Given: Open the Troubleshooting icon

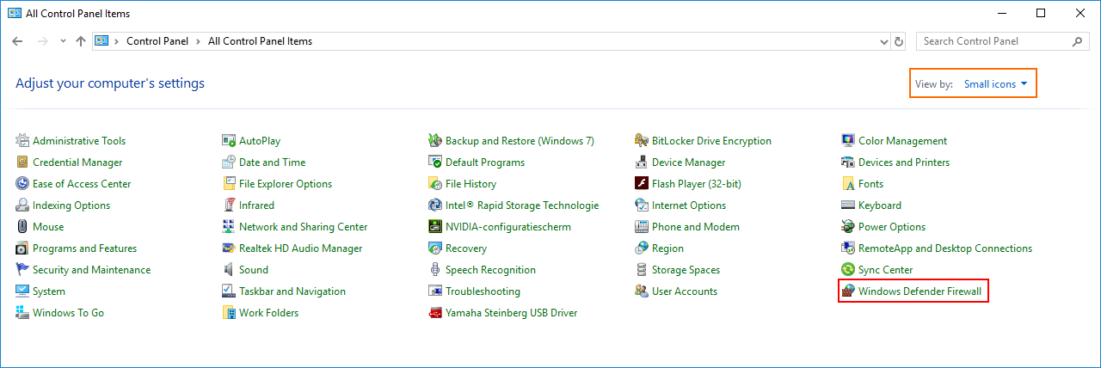Looking at the screenshot, I should click(435, 291).
